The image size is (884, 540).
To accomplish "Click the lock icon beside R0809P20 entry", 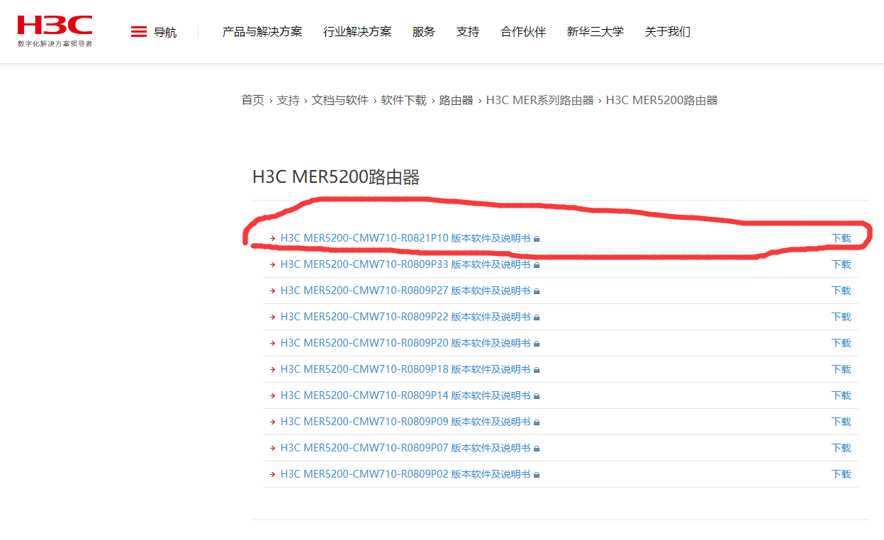I will tap(537, 344).
